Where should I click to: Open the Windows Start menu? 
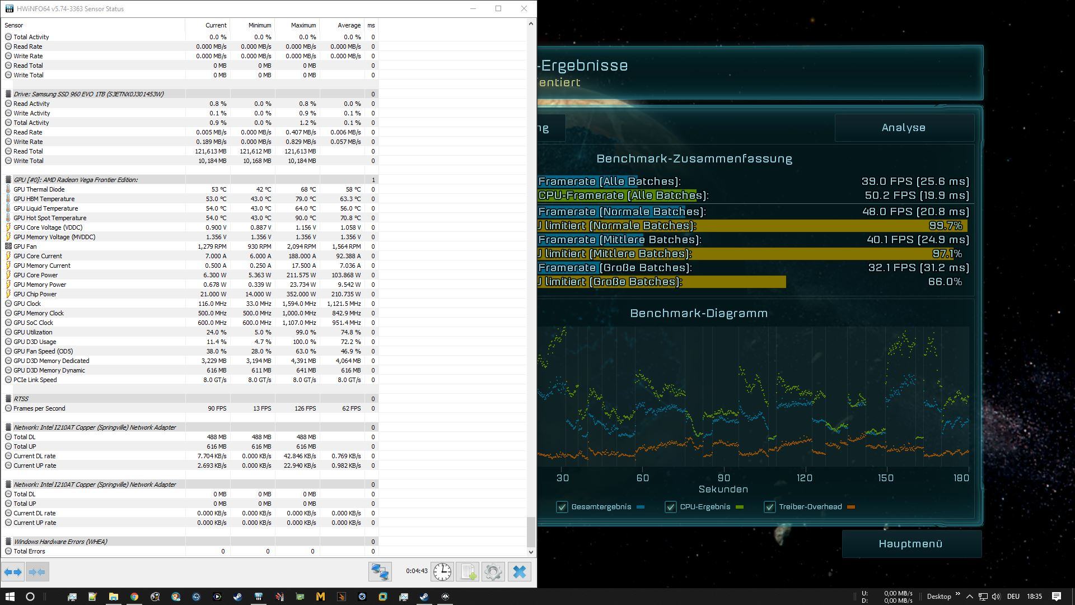[10, 597]
